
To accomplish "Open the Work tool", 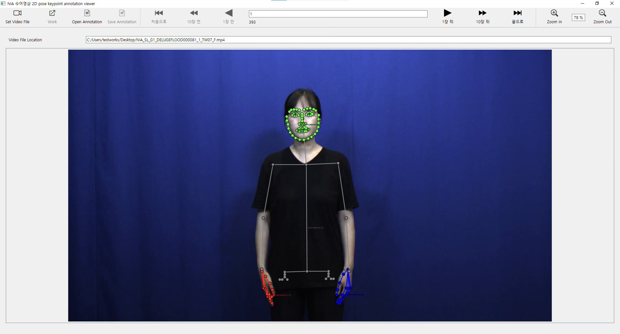I will (52, 16).
